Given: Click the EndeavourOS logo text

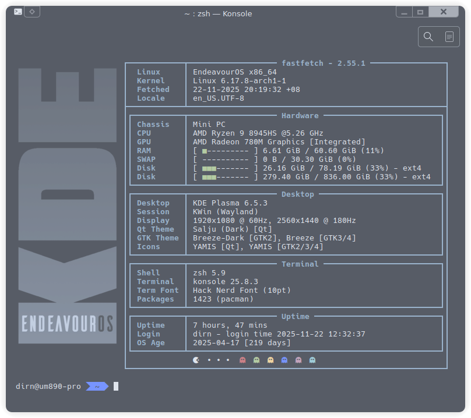Looking at the screenshot, I should pos(67,324).
